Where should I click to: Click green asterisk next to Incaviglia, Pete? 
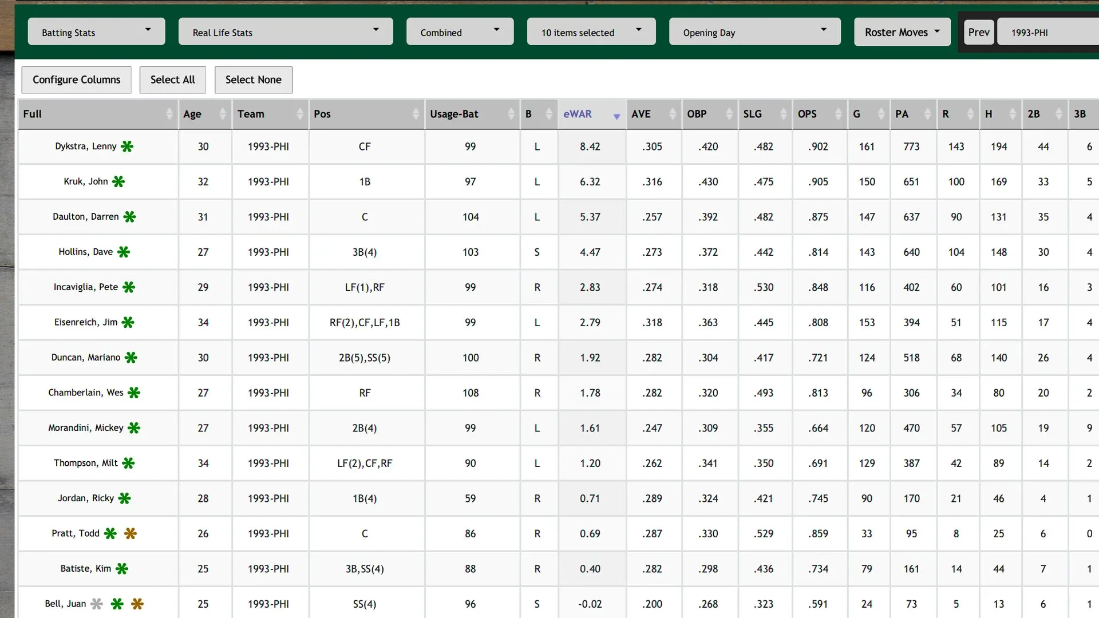coord(129,287)
